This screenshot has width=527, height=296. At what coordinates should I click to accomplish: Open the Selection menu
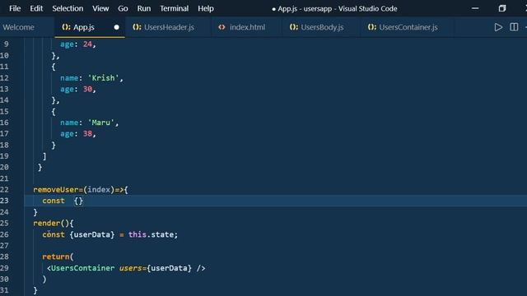point(68,8)
